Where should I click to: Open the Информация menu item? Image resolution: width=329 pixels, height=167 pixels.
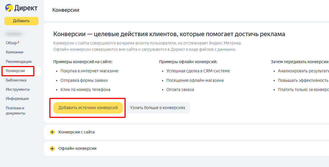[x=17, y=99]
